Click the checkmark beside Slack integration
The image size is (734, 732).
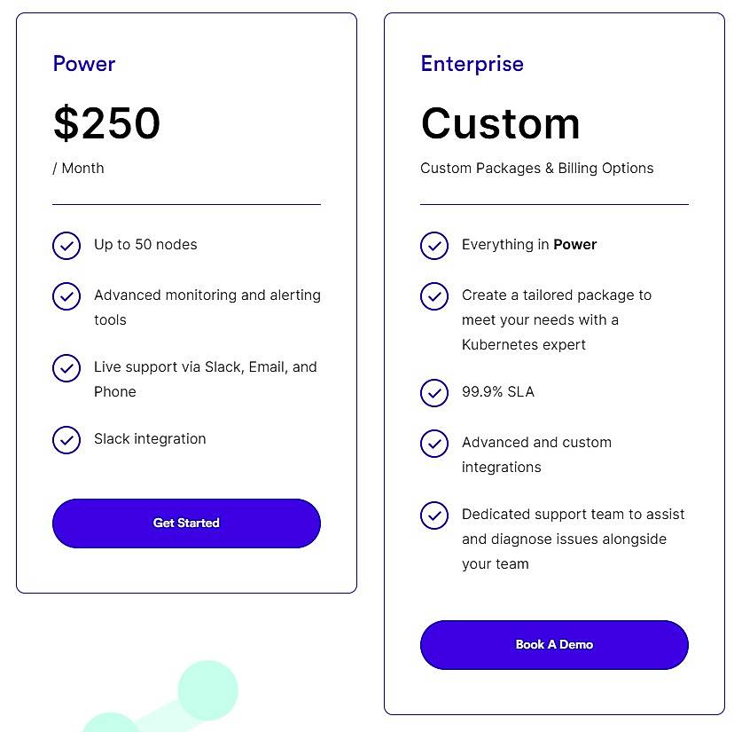pyautogui.click(x=66, y=440)
